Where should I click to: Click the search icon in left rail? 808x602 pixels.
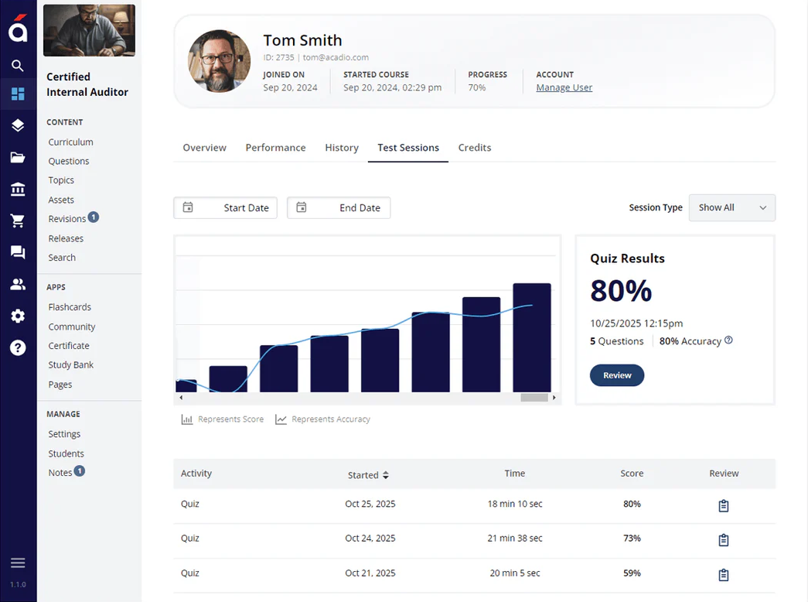[x=18, y=66]
